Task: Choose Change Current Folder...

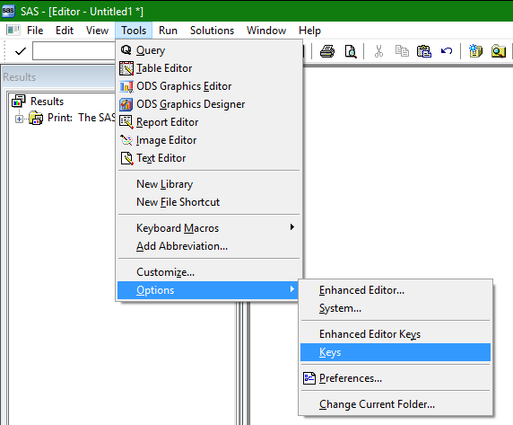Action: click(396, 404)
